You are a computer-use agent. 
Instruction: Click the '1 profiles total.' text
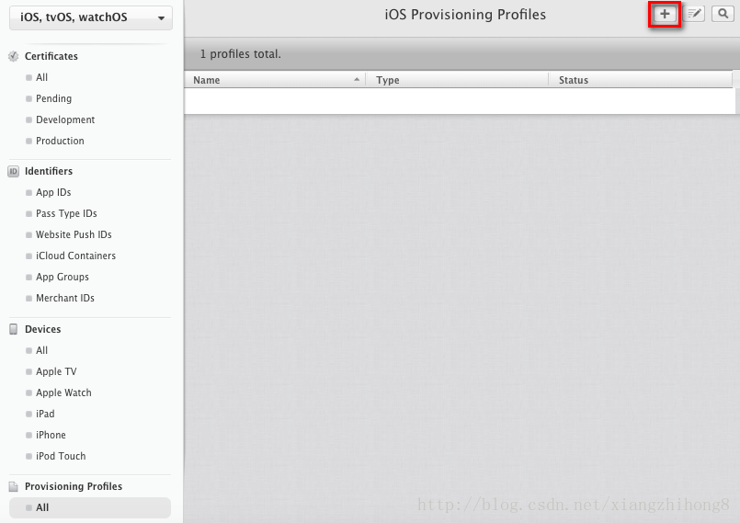click(241, 54)
